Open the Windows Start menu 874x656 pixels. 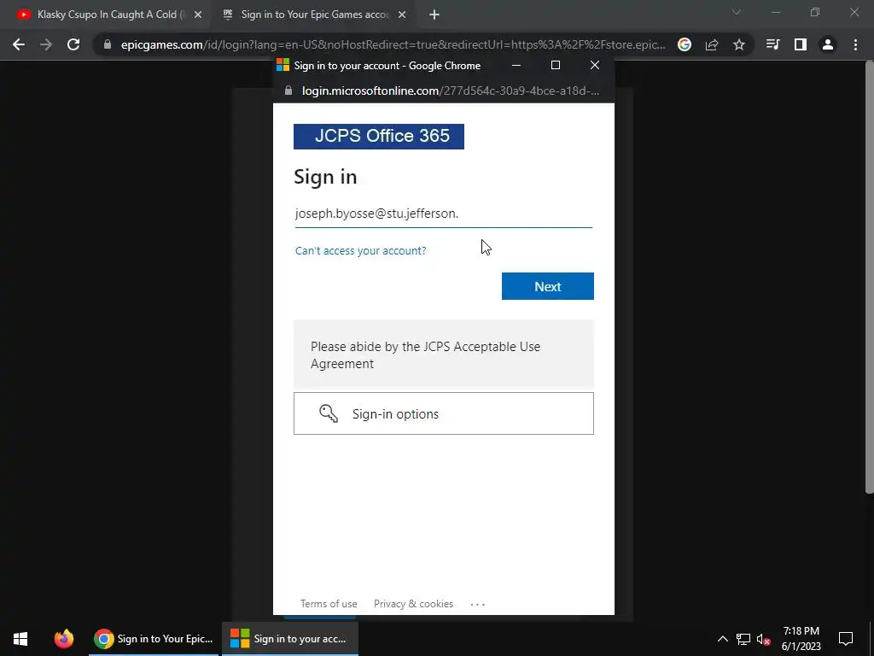coord(20,639)
